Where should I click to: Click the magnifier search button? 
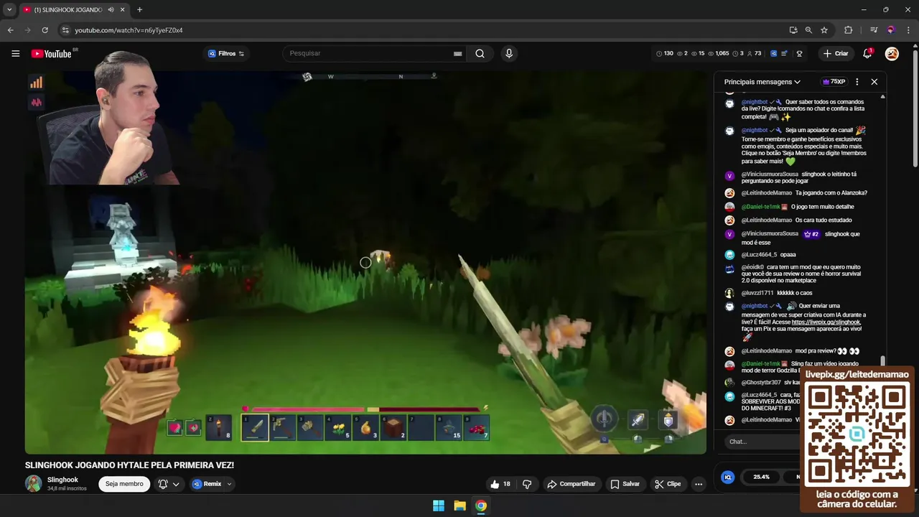click(480, 53)
